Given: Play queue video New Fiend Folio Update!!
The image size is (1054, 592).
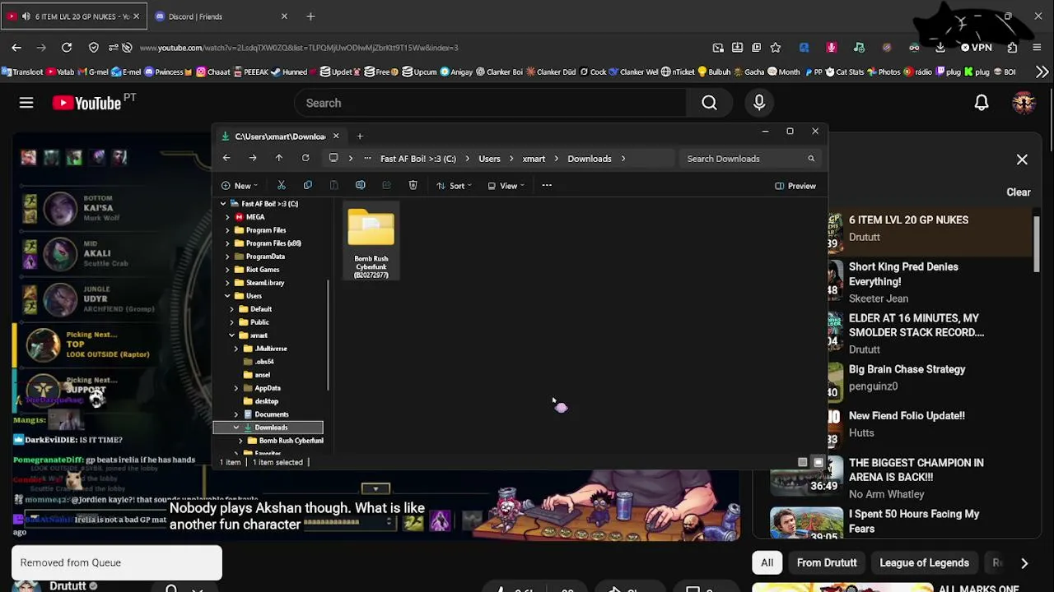Looking at the screenshot, I should pos(907,424).
